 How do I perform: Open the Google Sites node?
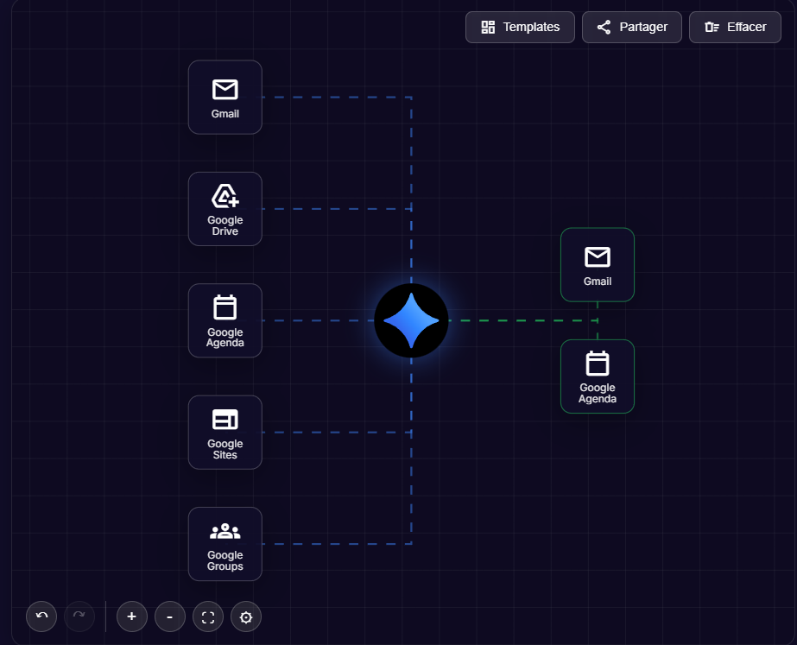[225, 432]
